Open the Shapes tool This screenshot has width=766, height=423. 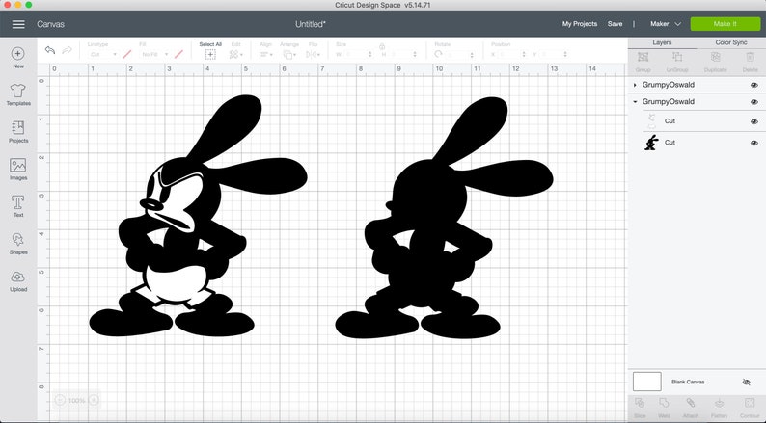[18, 244]
